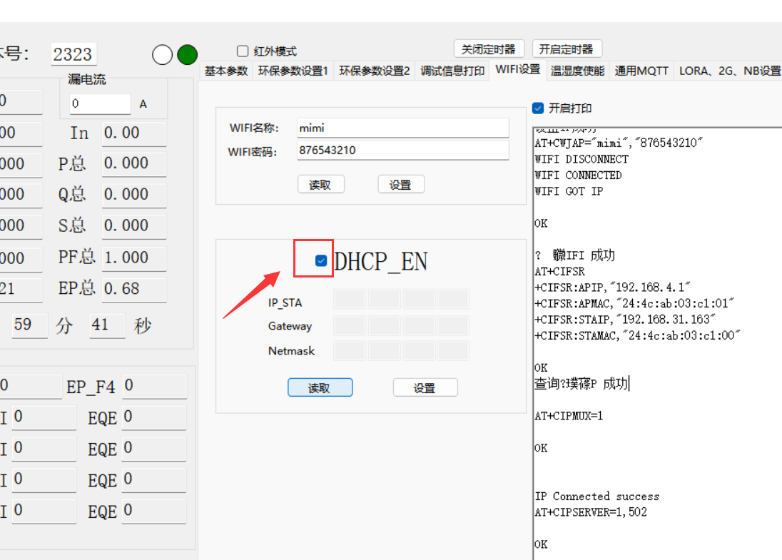Viewport: 782px width, 560px height.
Task: Open the 环保参数设置2 tab
Action: (374, 71)
